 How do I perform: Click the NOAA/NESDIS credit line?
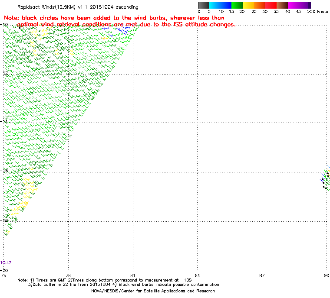tap(153, 291)
